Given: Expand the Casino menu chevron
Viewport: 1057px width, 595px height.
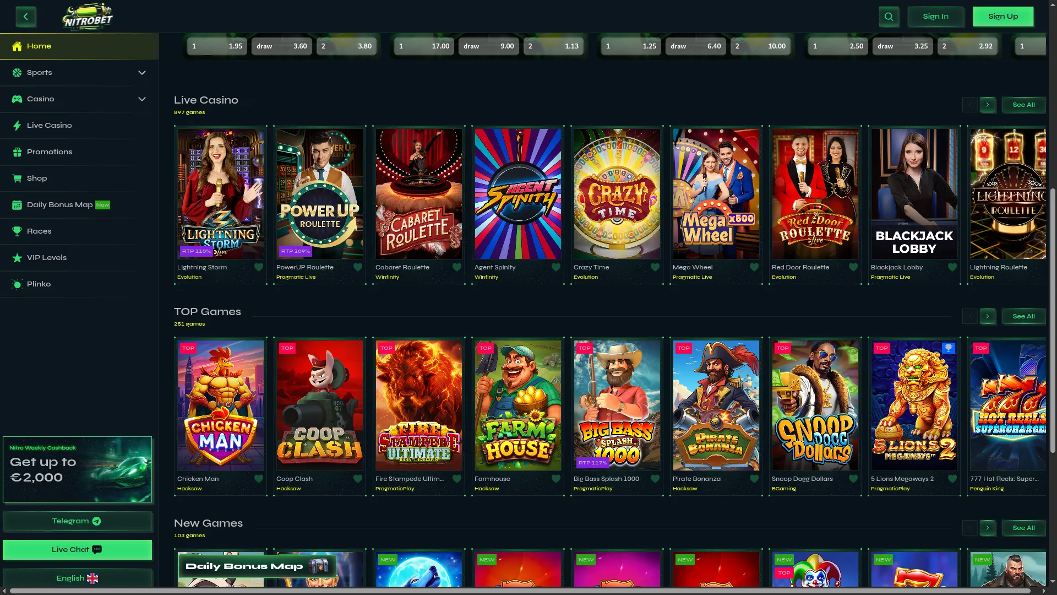Looking at the screenshot, I should (142, 99).
